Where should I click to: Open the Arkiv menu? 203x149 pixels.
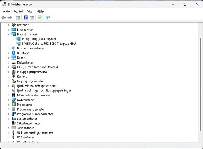coord(6,11)
